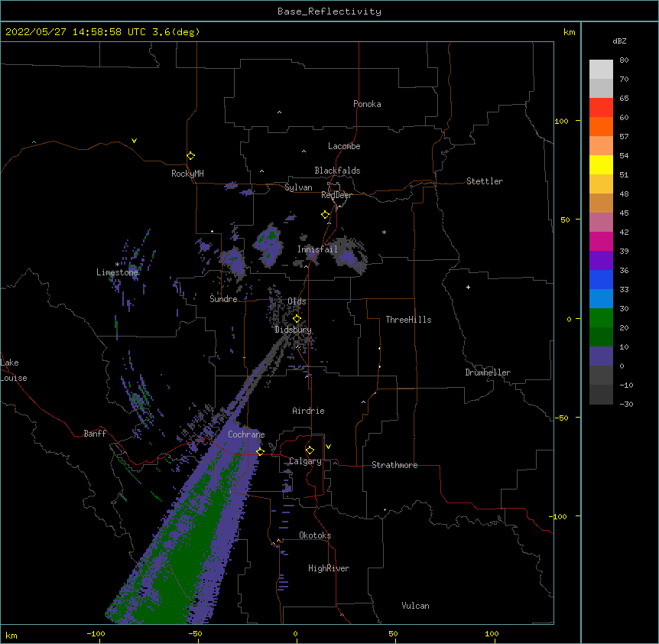Select the Banff label
The width and height of the screenshot is (659, 644).
click(x=95, y=434)
